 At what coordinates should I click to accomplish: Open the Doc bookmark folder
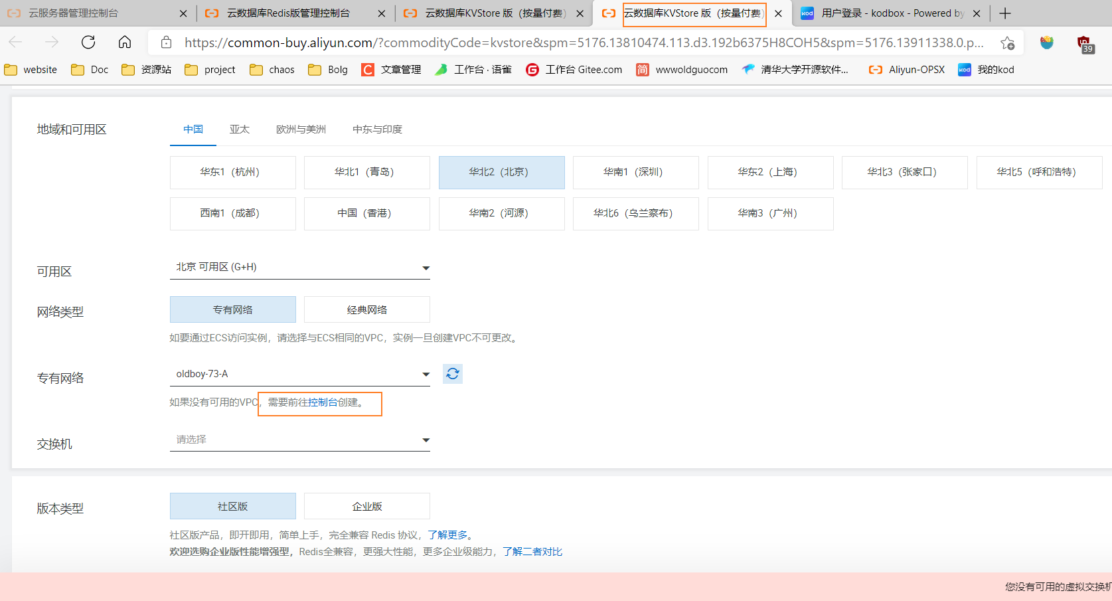coord(90,70)
